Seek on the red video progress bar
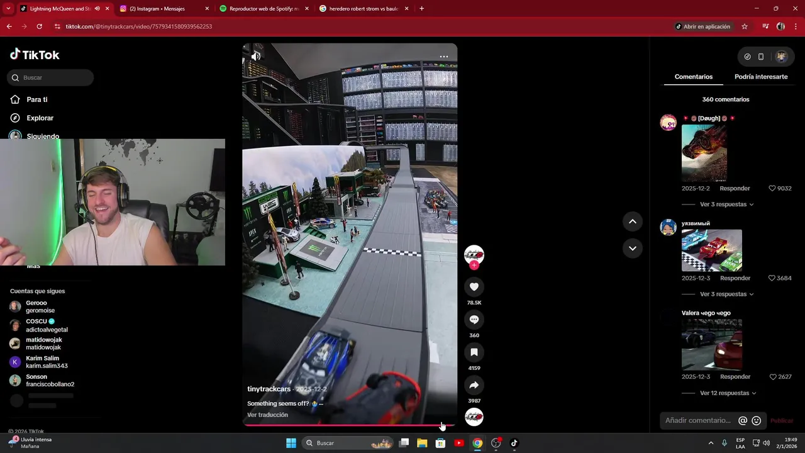This screenshot has height=453, width=805. (350, 425)
